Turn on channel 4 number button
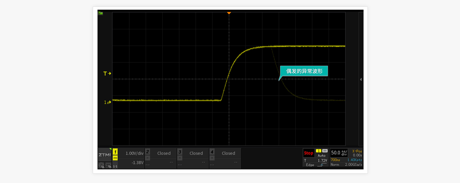The image size is (460, 183). pyautogui.click(x=212, y=152)
